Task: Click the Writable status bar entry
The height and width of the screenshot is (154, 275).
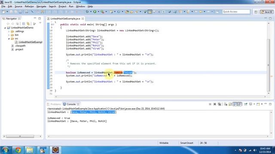Action: click(x=164, y=143)
